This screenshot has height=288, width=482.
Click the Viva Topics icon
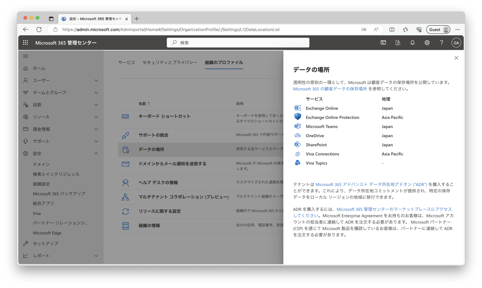pos(298,163)
